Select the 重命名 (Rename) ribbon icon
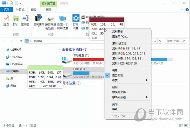The image size is (190, 128). click(x=25, y=18)
